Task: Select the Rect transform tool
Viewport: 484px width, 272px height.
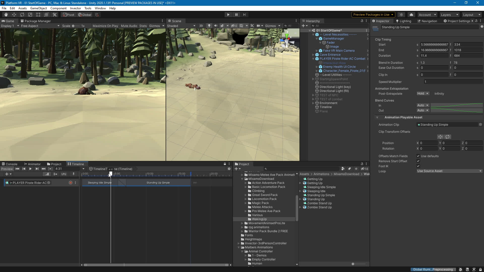Action: (38, 15)
